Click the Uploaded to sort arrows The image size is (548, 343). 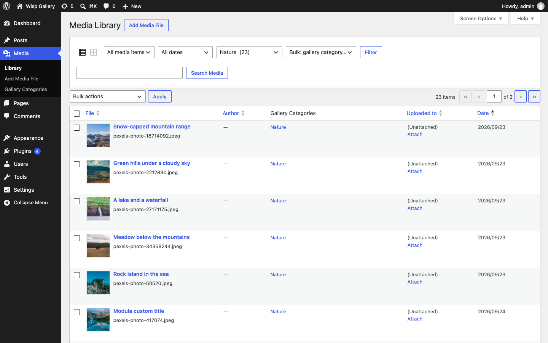[441, 113]
